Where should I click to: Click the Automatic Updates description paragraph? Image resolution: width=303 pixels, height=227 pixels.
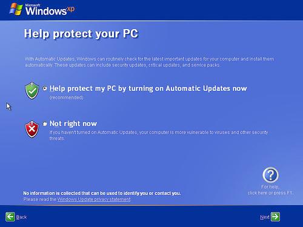[x=149, y=62]
